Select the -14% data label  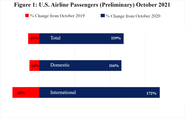(x=34, y=66)
